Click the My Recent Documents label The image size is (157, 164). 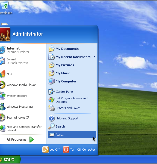[73, 57]
